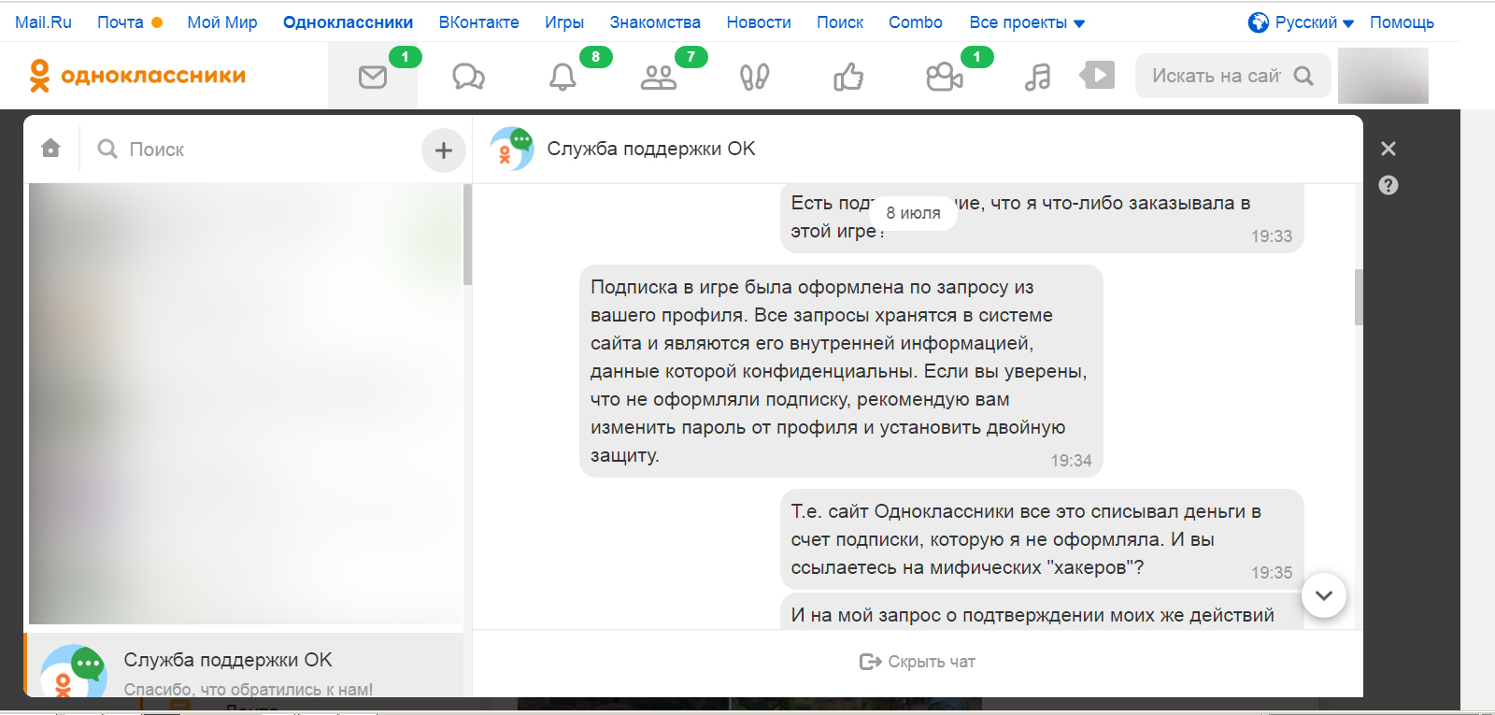Screen dimensions: 1495x715
Task: Click Скрыть чат button
Action: [918, 662]
